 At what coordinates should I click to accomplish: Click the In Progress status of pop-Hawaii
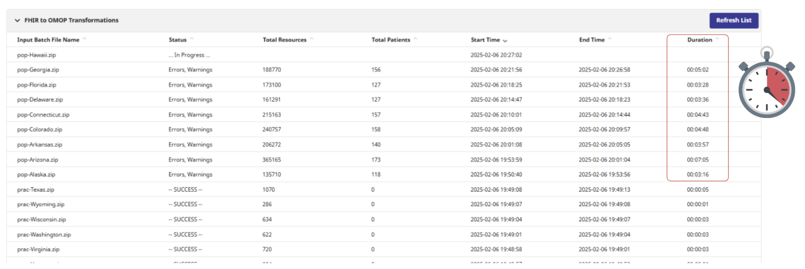click(189, 55)
